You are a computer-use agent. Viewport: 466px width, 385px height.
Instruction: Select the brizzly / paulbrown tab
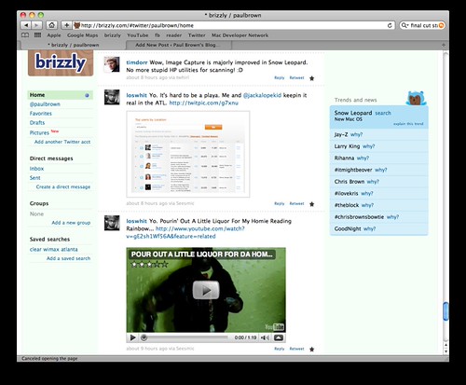coord(74,45)
